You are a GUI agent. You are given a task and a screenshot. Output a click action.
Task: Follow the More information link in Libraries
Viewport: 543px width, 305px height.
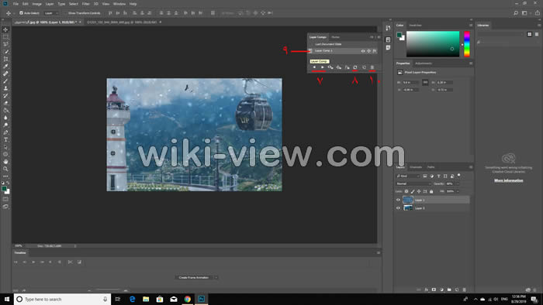click(x=508, y=180)
